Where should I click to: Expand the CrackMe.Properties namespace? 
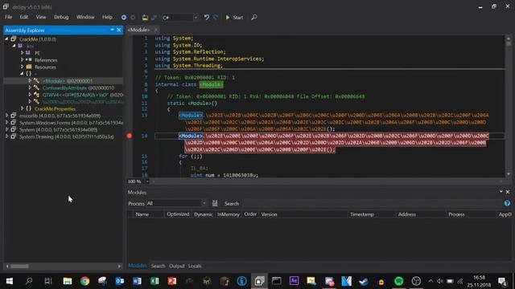(23, 108)
